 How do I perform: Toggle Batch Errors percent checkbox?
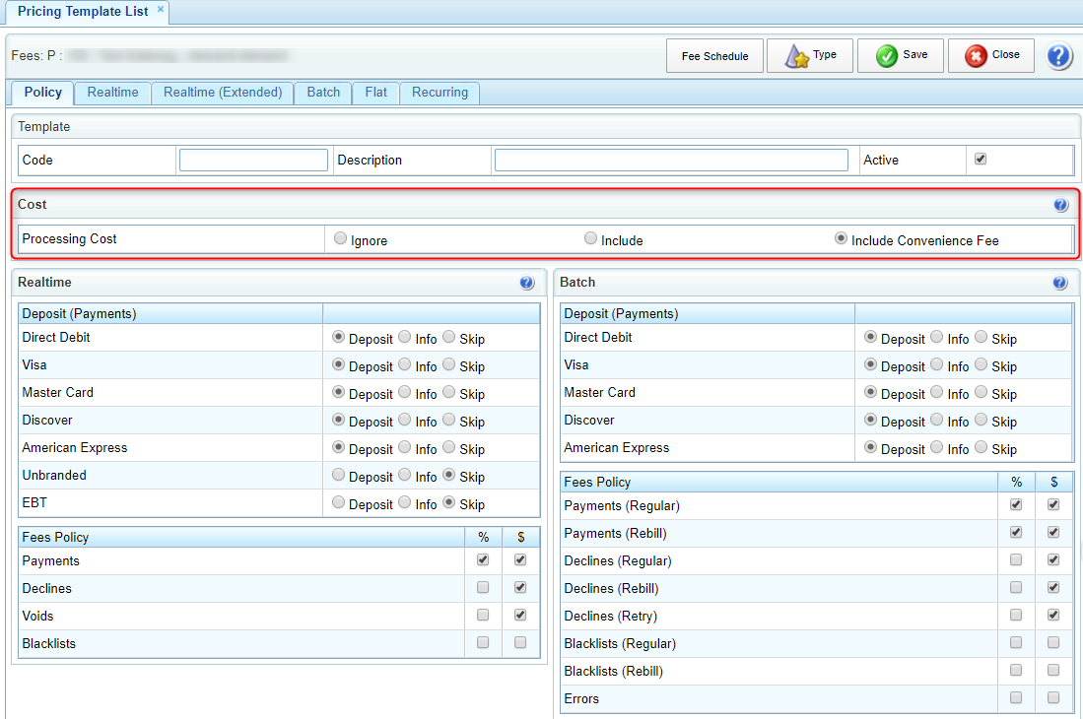pyautogui.click(x=1016, y=697)
